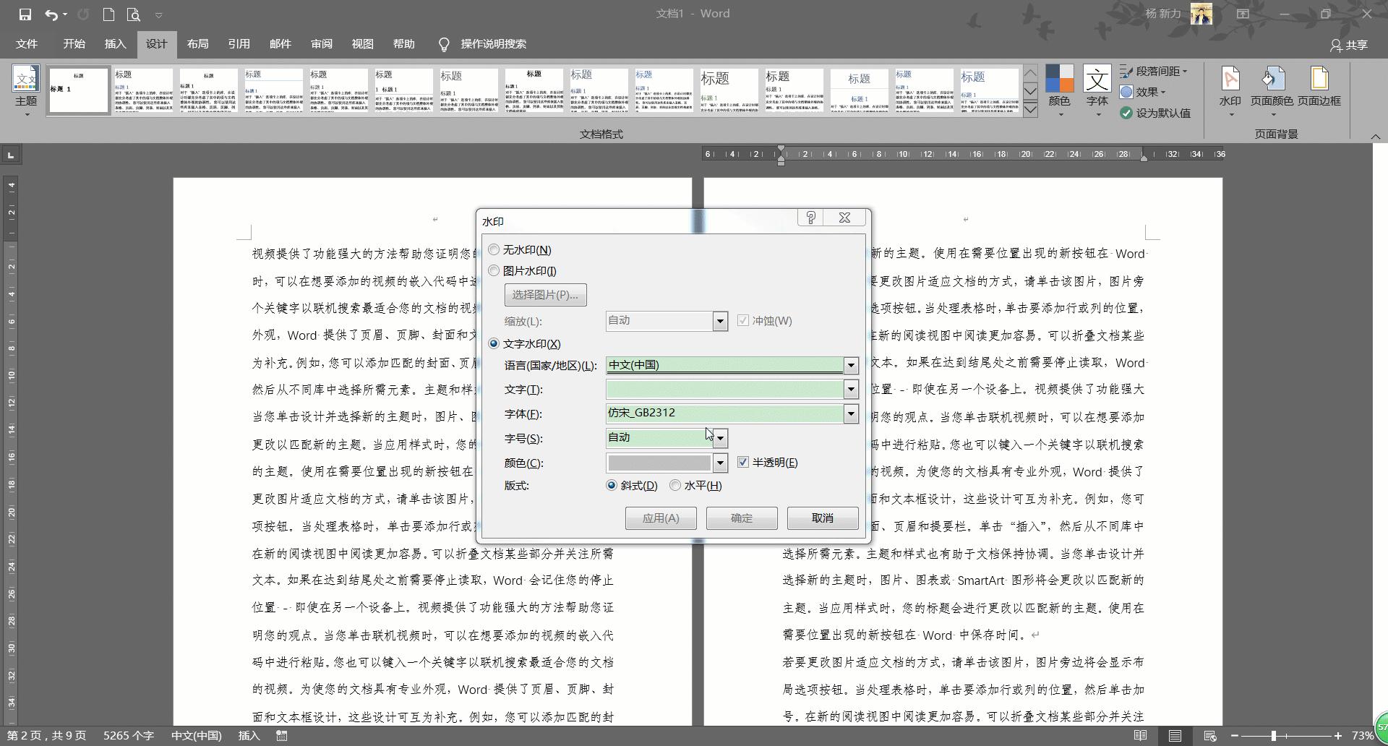This screenshot has height=746, width=1388.
Task: Open the Themes (主题) gallery
Action: click(26, 85)
